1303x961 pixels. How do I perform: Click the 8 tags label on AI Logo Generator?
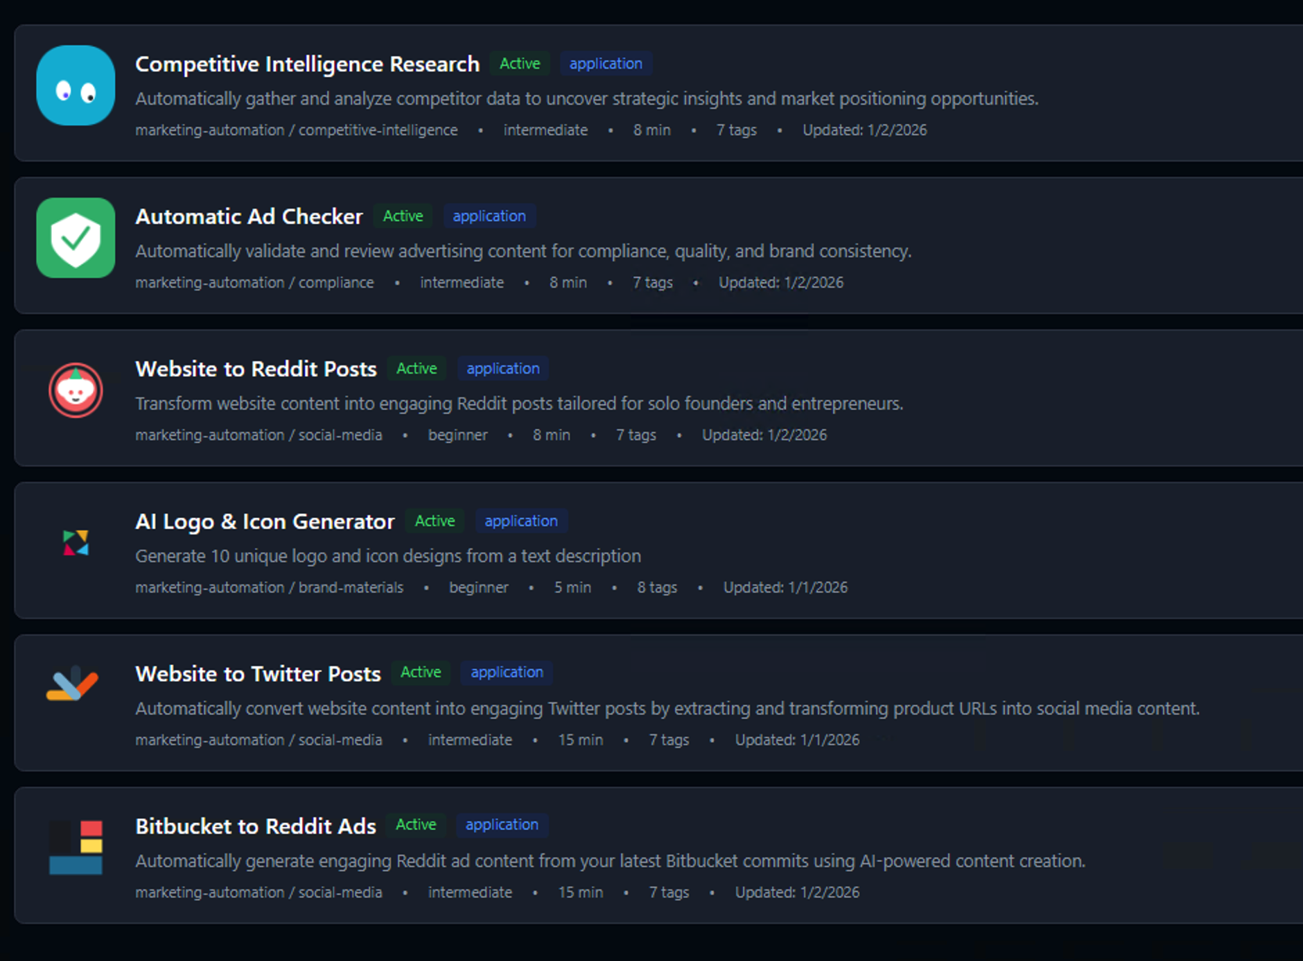657,588
